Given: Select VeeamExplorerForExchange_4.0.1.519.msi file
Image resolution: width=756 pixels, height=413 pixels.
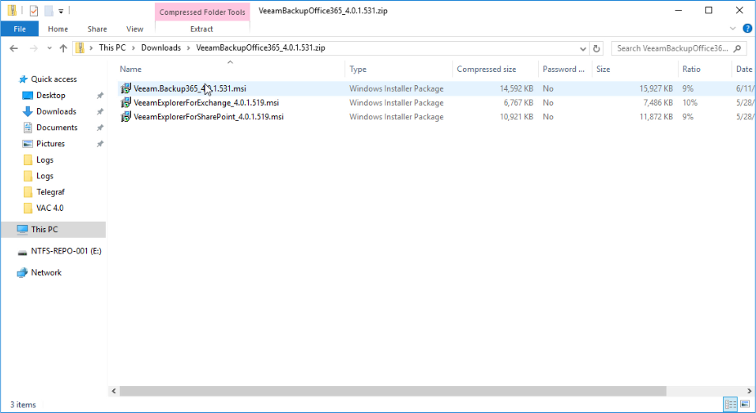Looking at the screenshot, I should point(206,103).
